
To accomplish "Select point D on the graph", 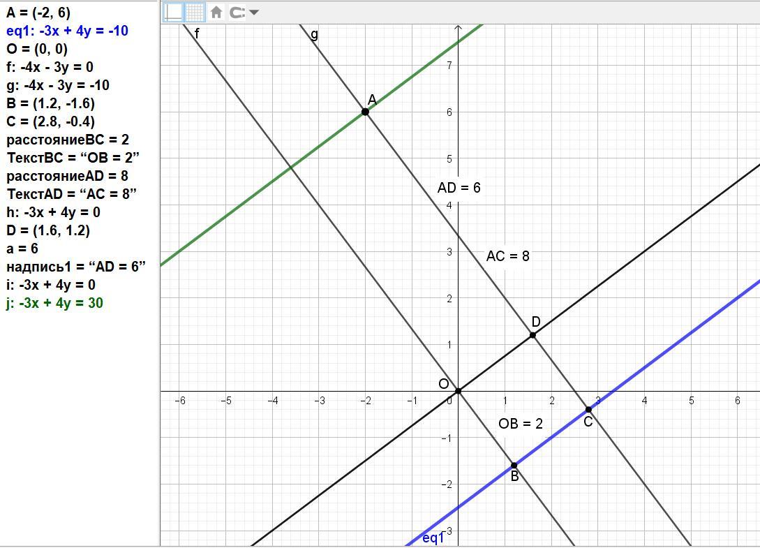I will 532,335.
